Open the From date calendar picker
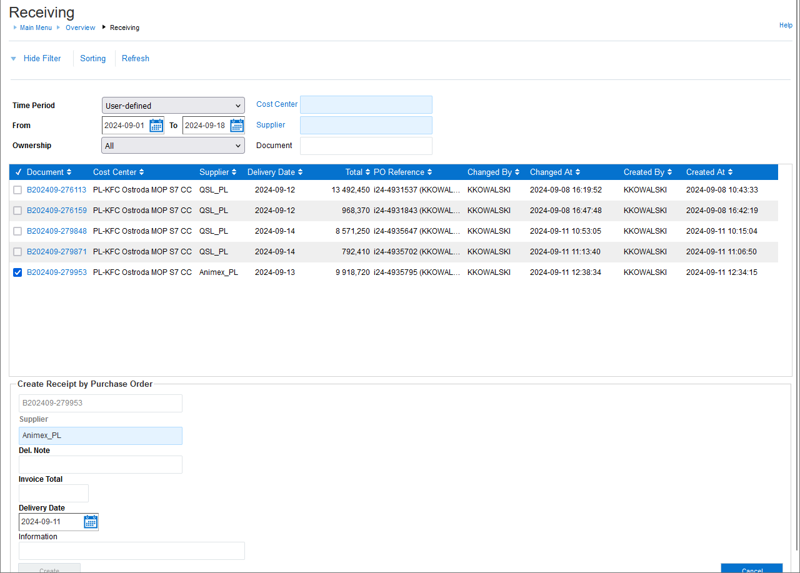This screenshot has height=573, width=800. 156,126
